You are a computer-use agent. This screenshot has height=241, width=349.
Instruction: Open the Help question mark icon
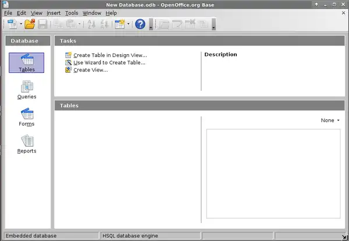(140, 24)
